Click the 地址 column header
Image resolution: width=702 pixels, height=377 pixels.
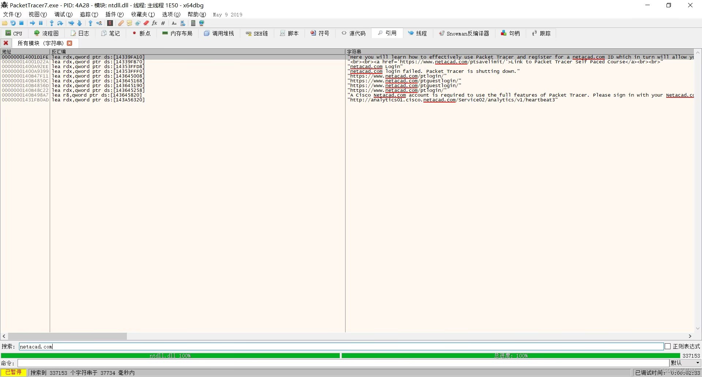(25, 52)
